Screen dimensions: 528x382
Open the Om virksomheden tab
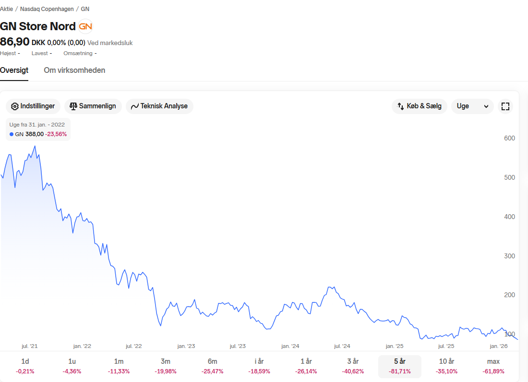(x=74, y=70)
